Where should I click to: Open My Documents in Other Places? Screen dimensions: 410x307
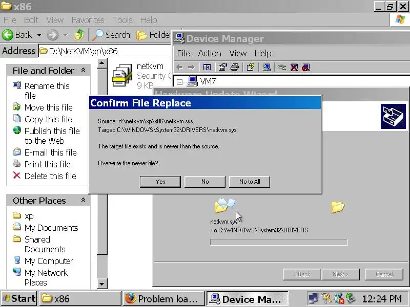click(51, 228)
